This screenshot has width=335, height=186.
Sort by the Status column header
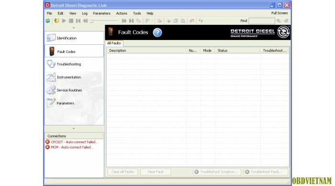point(237,51)
